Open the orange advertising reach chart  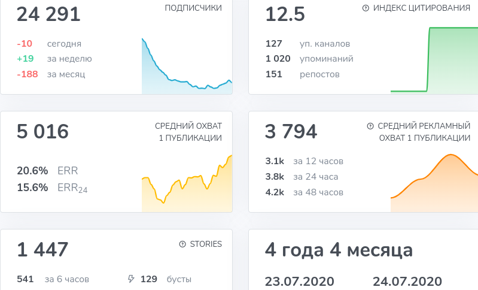[434, 183]
